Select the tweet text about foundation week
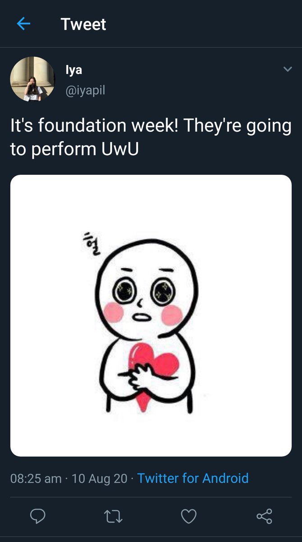Viewport: 302px width, 542px height. (x=151, y=137)
